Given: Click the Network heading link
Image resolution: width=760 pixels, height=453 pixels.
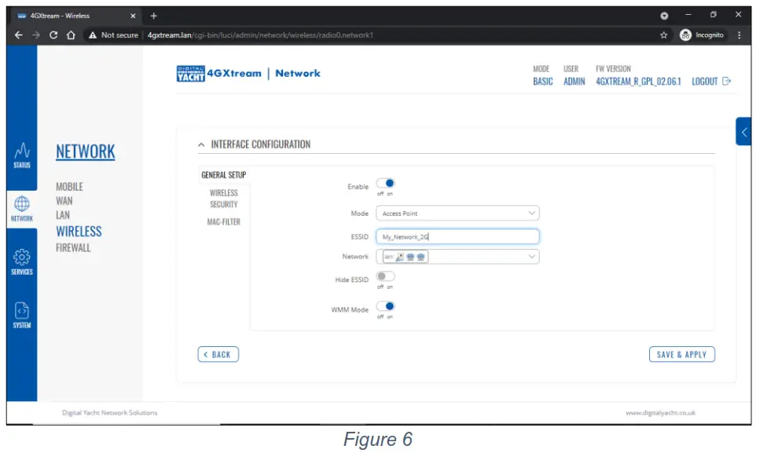Looking at the screenshot, I should pyautogui.click(x=86, y=152).
